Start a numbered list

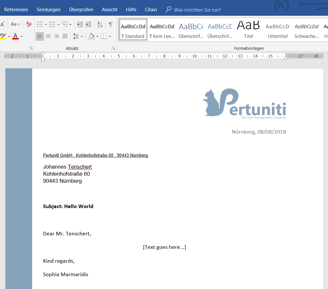(x=52, y=24)
